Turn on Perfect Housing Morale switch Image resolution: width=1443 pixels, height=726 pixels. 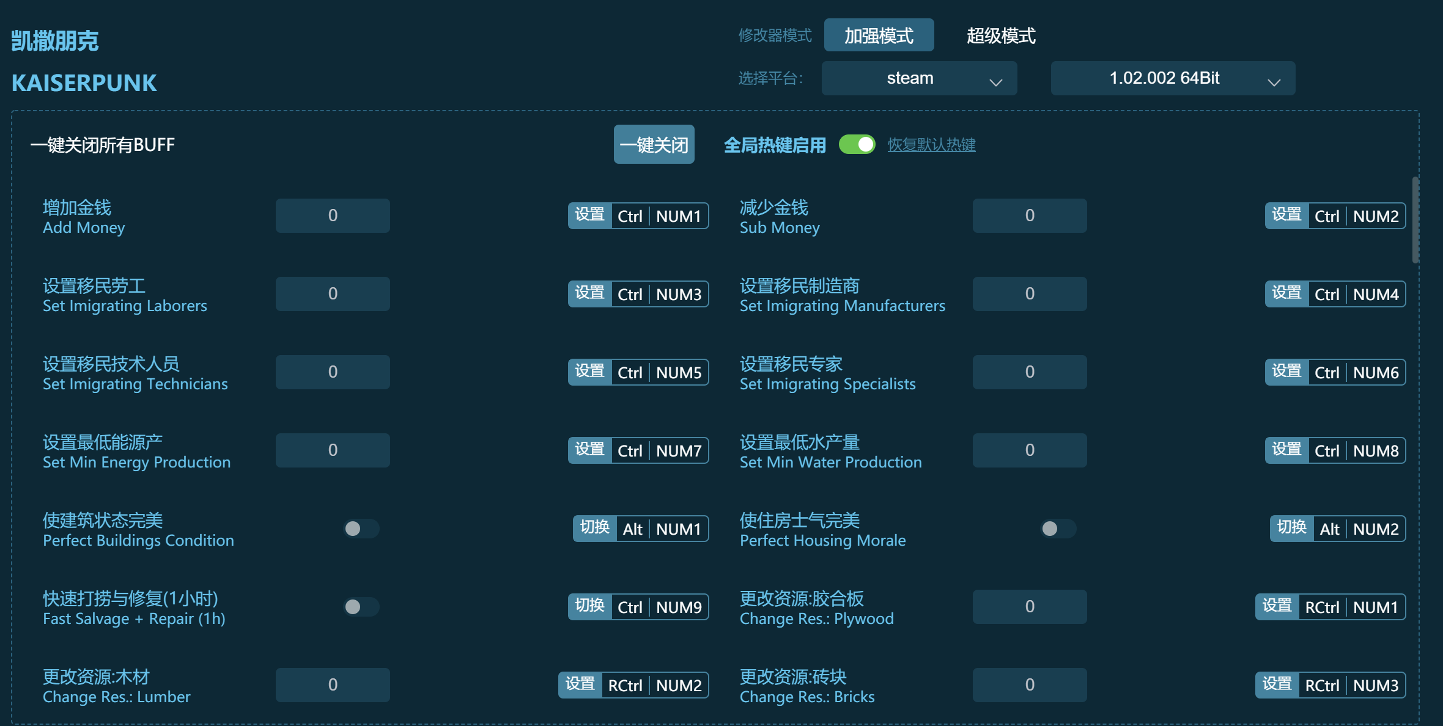click(1058, 529)
